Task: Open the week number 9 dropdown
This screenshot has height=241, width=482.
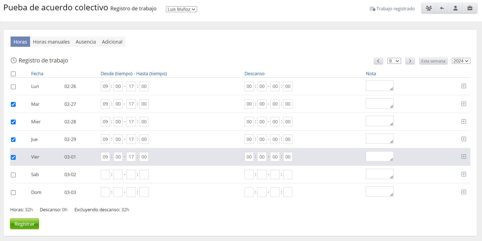Action: pos(394,61)
